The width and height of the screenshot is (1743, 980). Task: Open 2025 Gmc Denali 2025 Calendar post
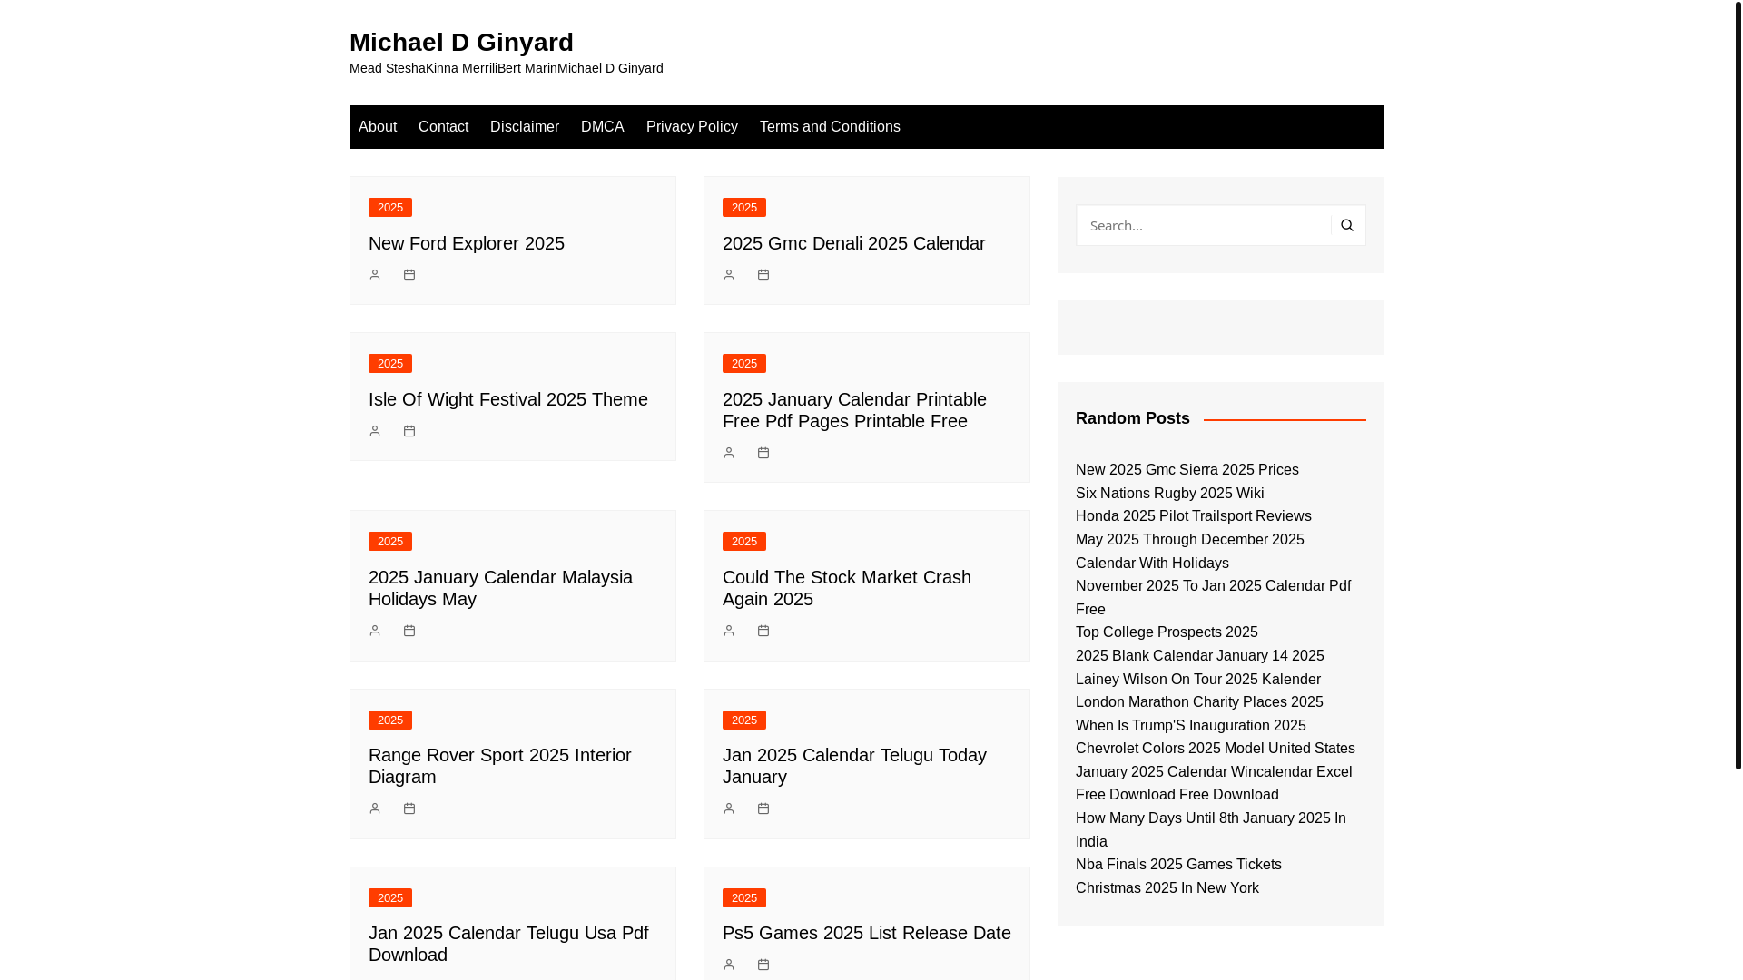click(853, 243)
